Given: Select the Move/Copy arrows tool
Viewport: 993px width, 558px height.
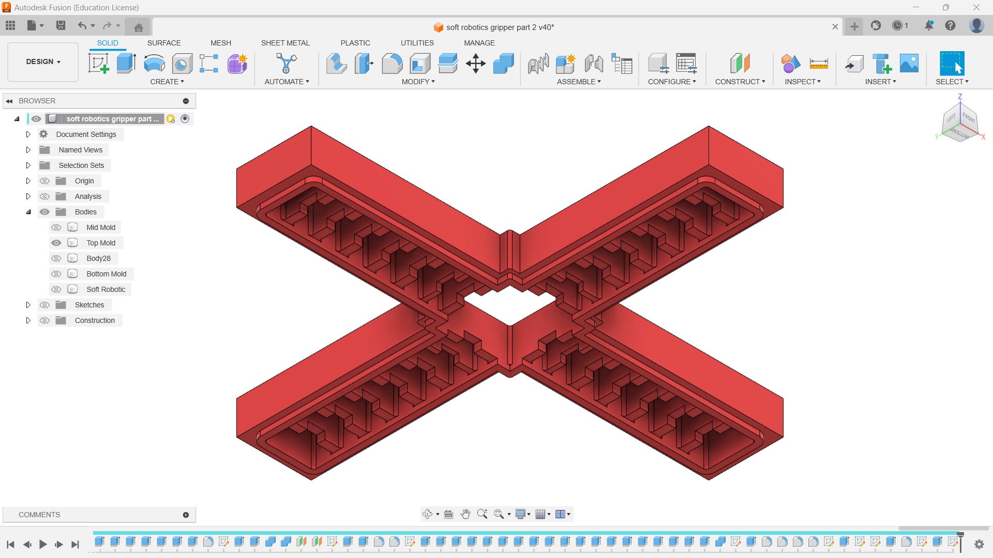Looking at the screenshot, I should (x=475, y=64).
